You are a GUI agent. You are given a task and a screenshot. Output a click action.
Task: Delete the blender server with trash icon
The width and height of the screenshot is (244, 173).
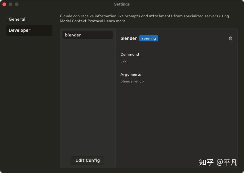click(230, 38)
